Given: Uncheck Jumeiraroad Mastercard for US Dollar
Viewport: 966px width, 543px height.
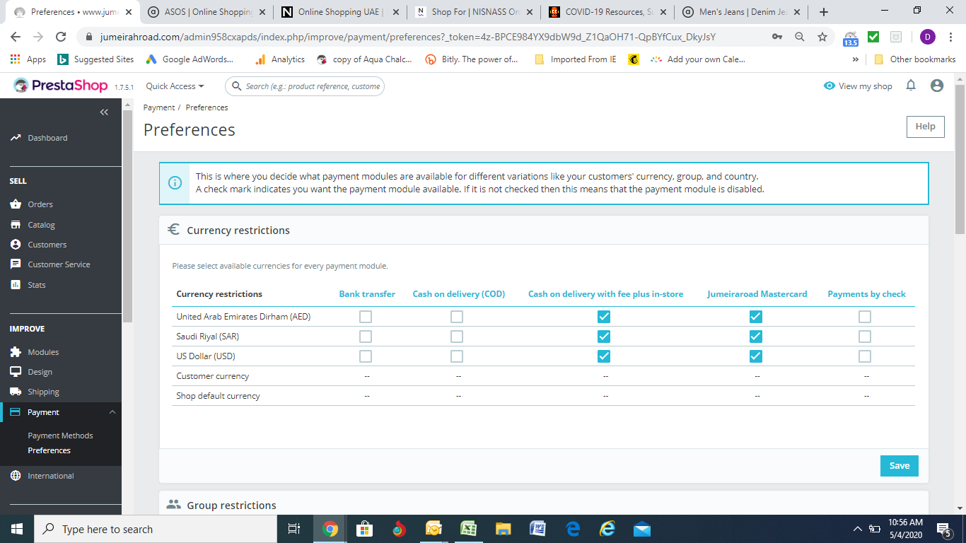Looking at the screenshot, I should [755, 356].
